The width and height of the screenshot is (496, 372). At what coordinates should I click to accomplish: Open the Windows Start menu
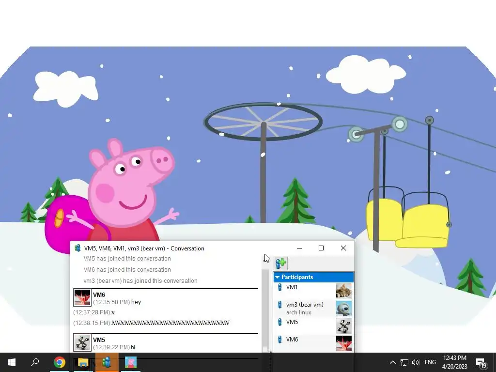[12, 362]
